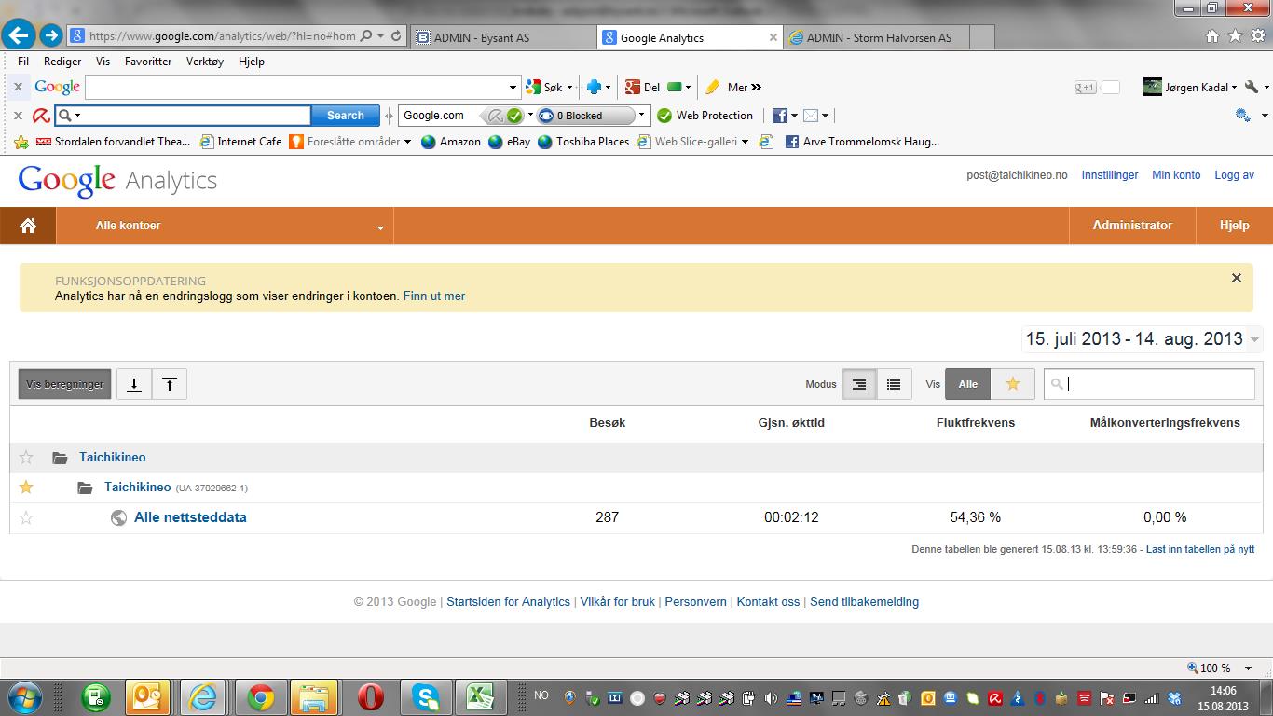Open Excel from the taskbar
This screenshot has width=1273, height=716.
tap(480, 697)
